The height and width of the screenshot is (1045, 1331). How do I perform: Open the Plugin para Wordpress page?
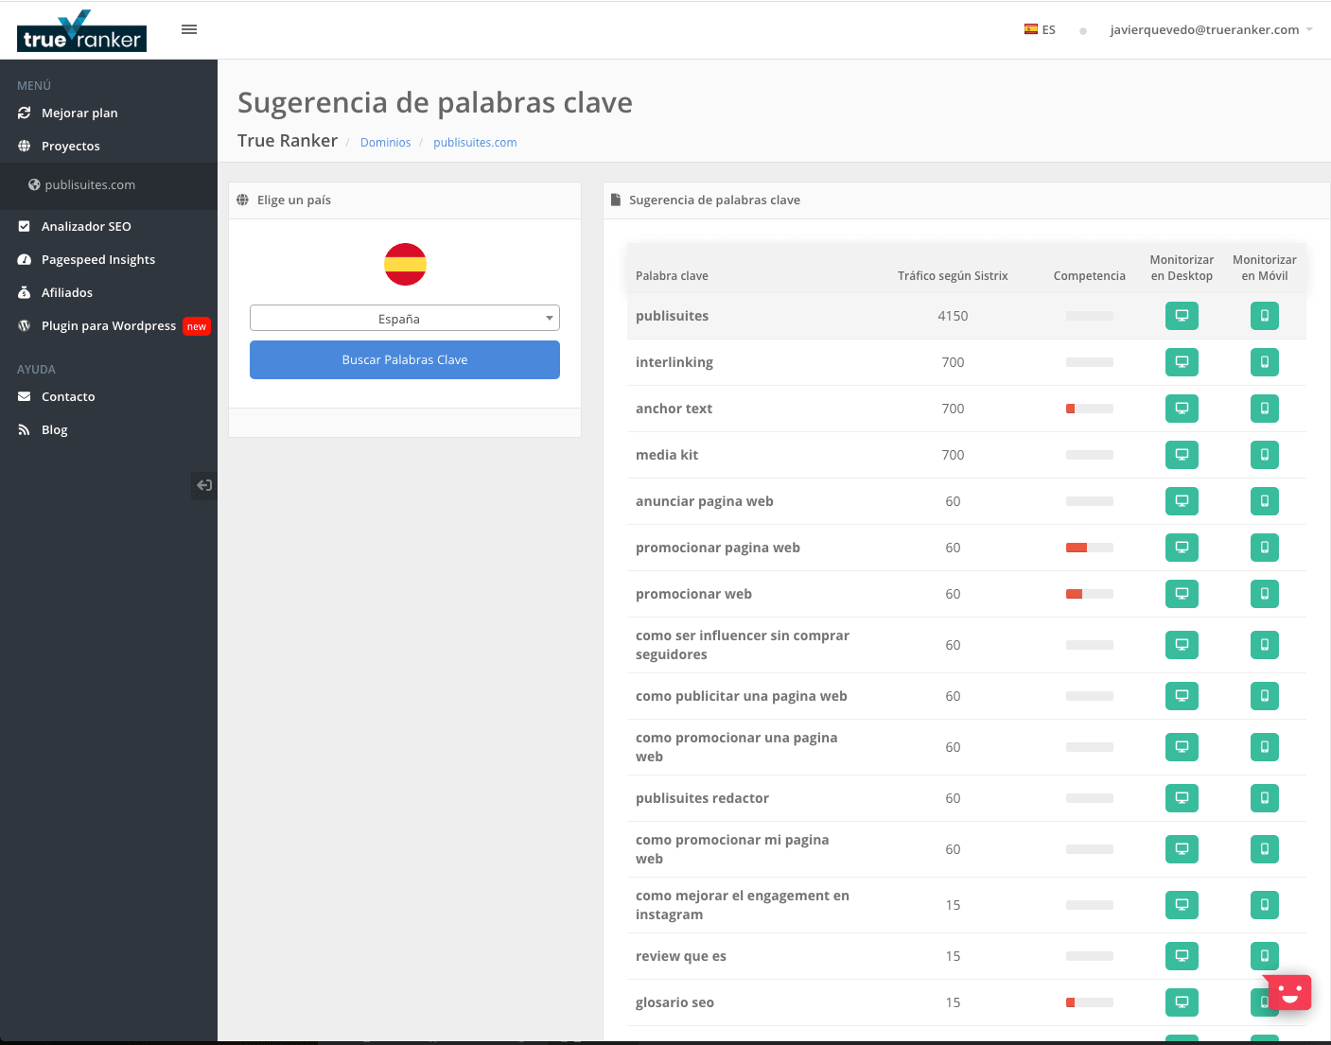pyautogui.click(x=109, y=325)
